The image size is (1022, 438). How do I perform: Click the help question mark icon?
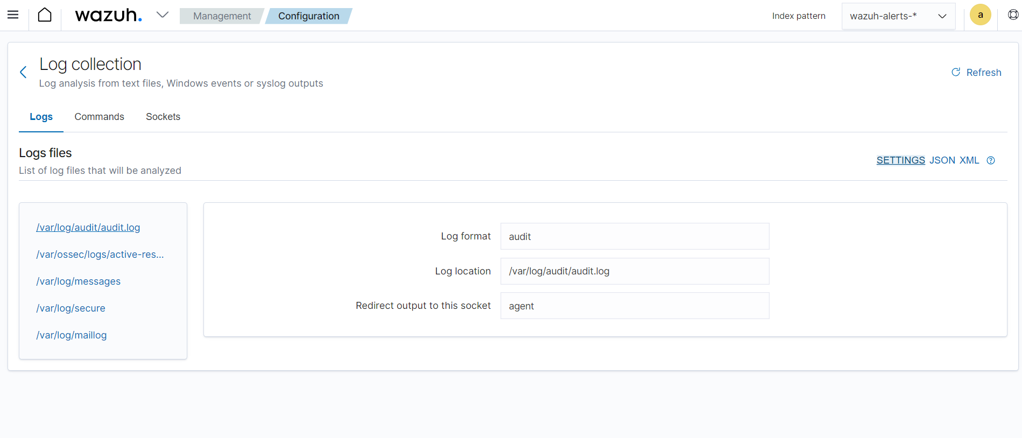point(990,160)
